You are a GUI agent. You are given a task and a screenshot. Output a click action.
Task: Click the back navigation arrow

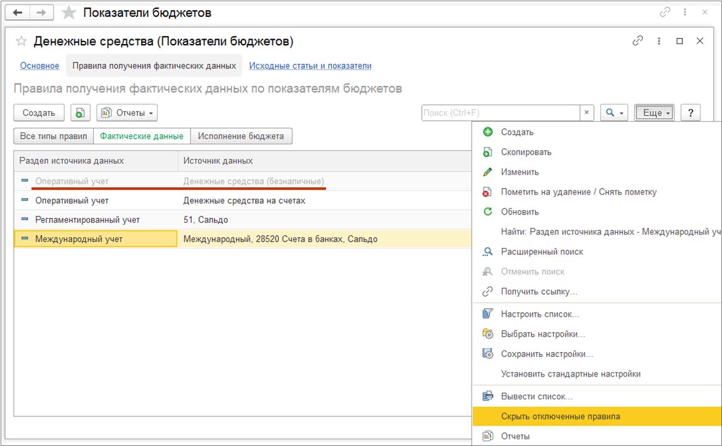pyautogui.click(x=18, y=13)
